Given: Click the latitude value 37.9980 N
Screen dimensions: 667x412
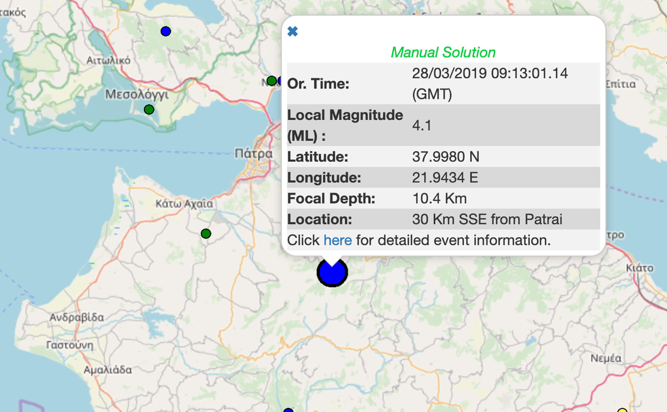Looking at the screenshot, I should (x=445, y=157).
